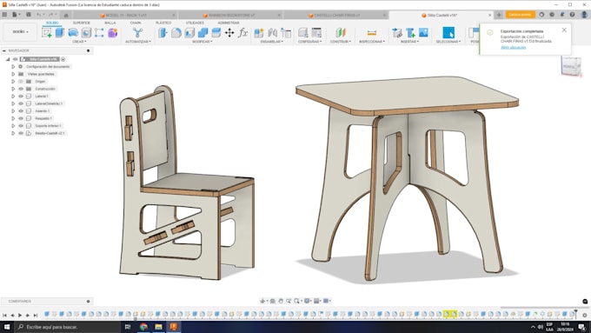Switch to the Plástico tab
The height and width of the screenshot is (333, 591).
[x=163, y=23]
